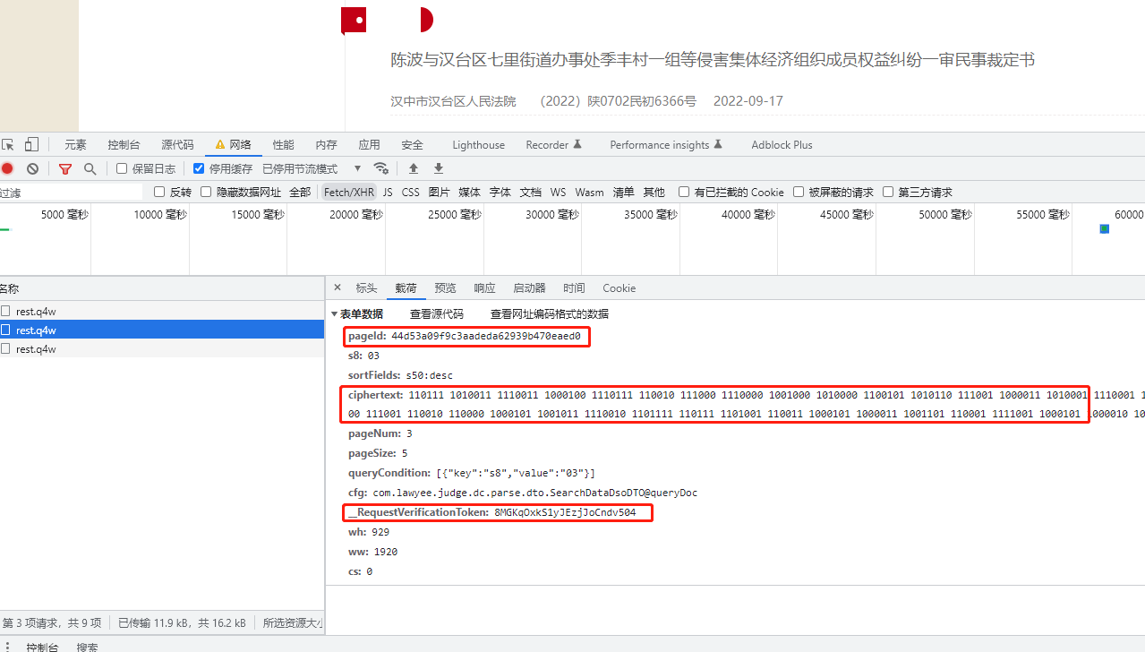Switch to the 标头 request tab
Screen dimensions: 1145x652
(366, 287)
